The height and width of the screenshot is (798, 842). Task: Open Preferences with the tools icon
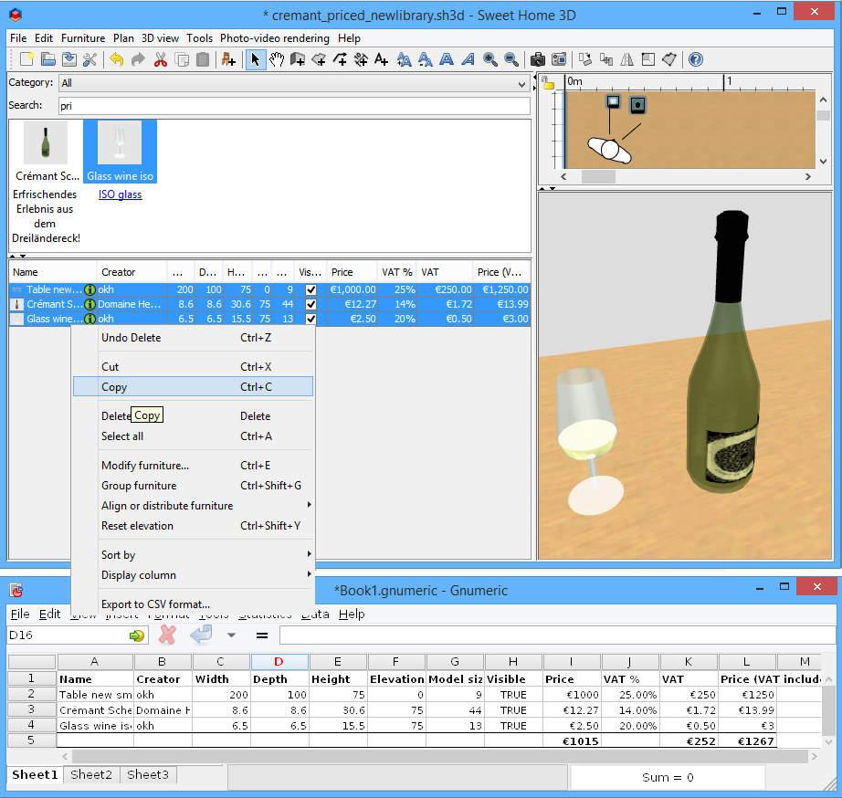click(90, 59)
